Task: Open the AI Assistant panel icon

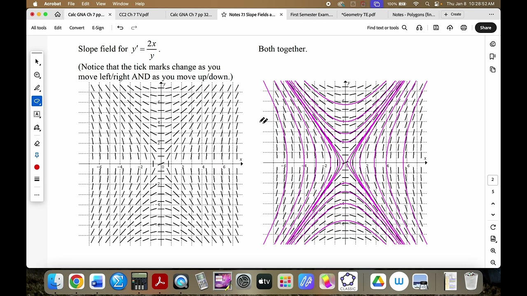Action: 493,44
